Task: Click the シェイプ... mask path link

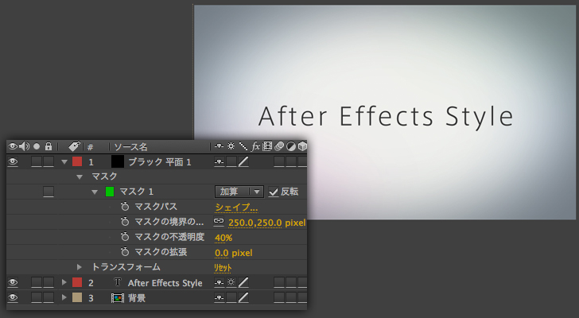Action: pyautogui.click(x=236, y=207)
